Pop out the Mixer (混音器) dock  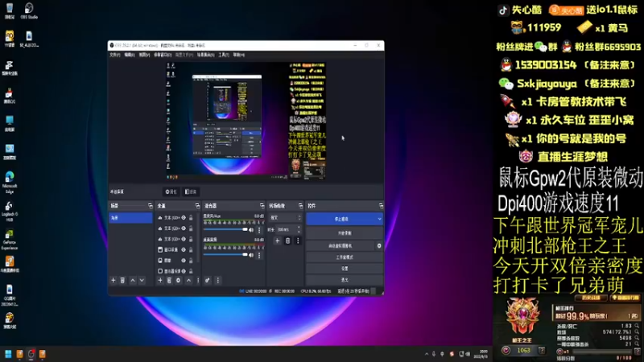click(262, 206)
